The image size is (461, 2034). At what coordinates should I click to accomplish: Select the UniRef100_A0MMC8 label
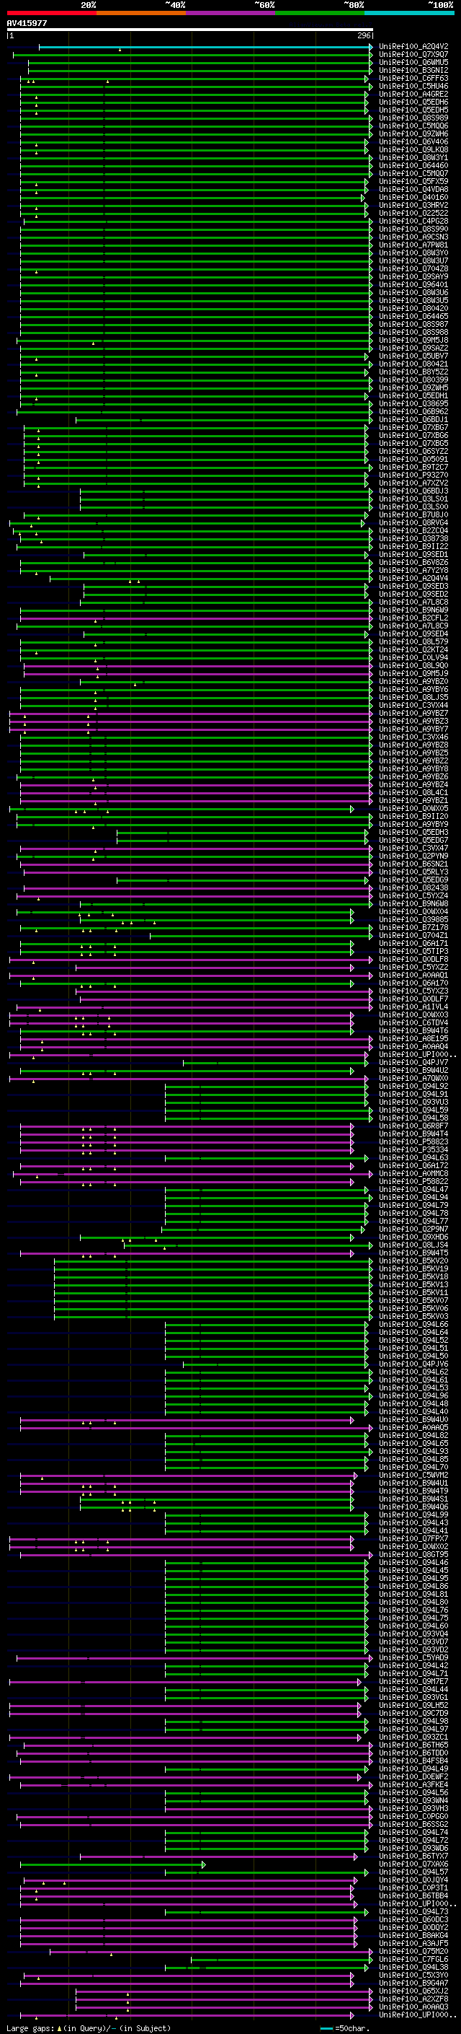413,1173
